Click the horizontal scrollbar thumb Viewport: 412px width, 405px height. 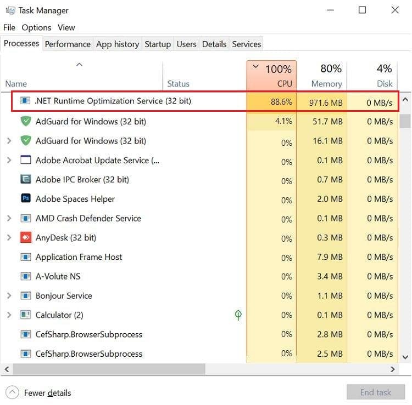click(109, 369)
